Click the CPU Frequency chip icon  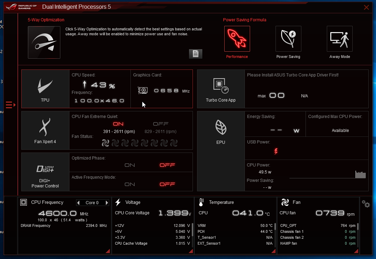click(x=23, y=202)
